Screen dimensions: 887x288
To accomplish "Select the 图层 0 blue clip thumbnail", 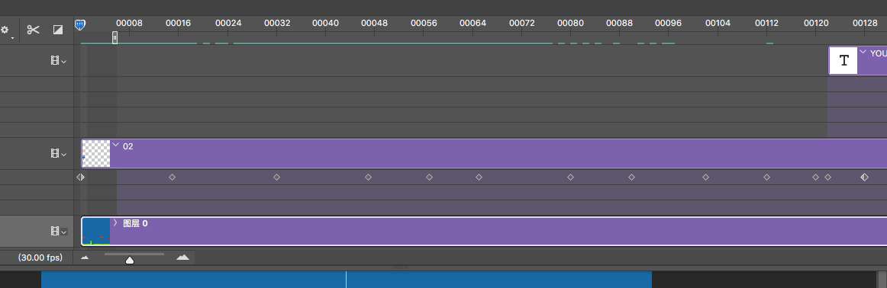I will 96,231.
